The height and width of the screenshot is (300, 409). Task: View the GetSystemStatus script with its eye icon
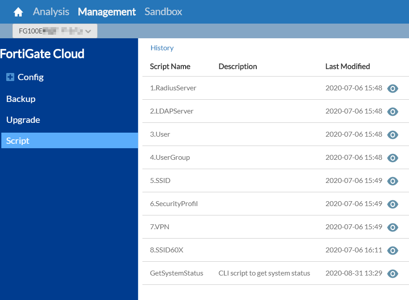[x=393, y=273]
